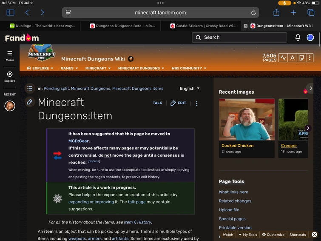Open the Creeper image link
Image resolution: width=321 pixels, height=241 pixels.
[289, 146]
